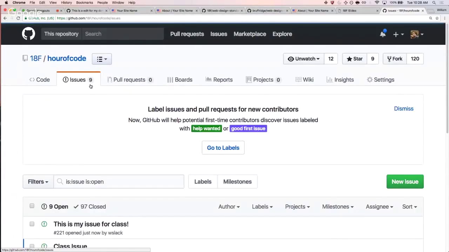Open the Filters dropdown

38,182
